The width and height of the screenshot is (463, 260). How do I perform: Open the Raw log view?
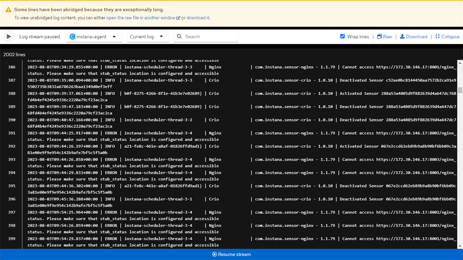click(384, 37)
